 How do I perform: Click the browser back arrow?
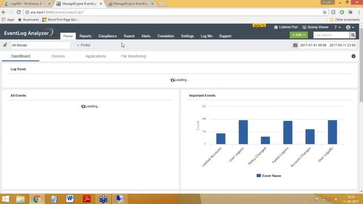(x=4, y=12)
